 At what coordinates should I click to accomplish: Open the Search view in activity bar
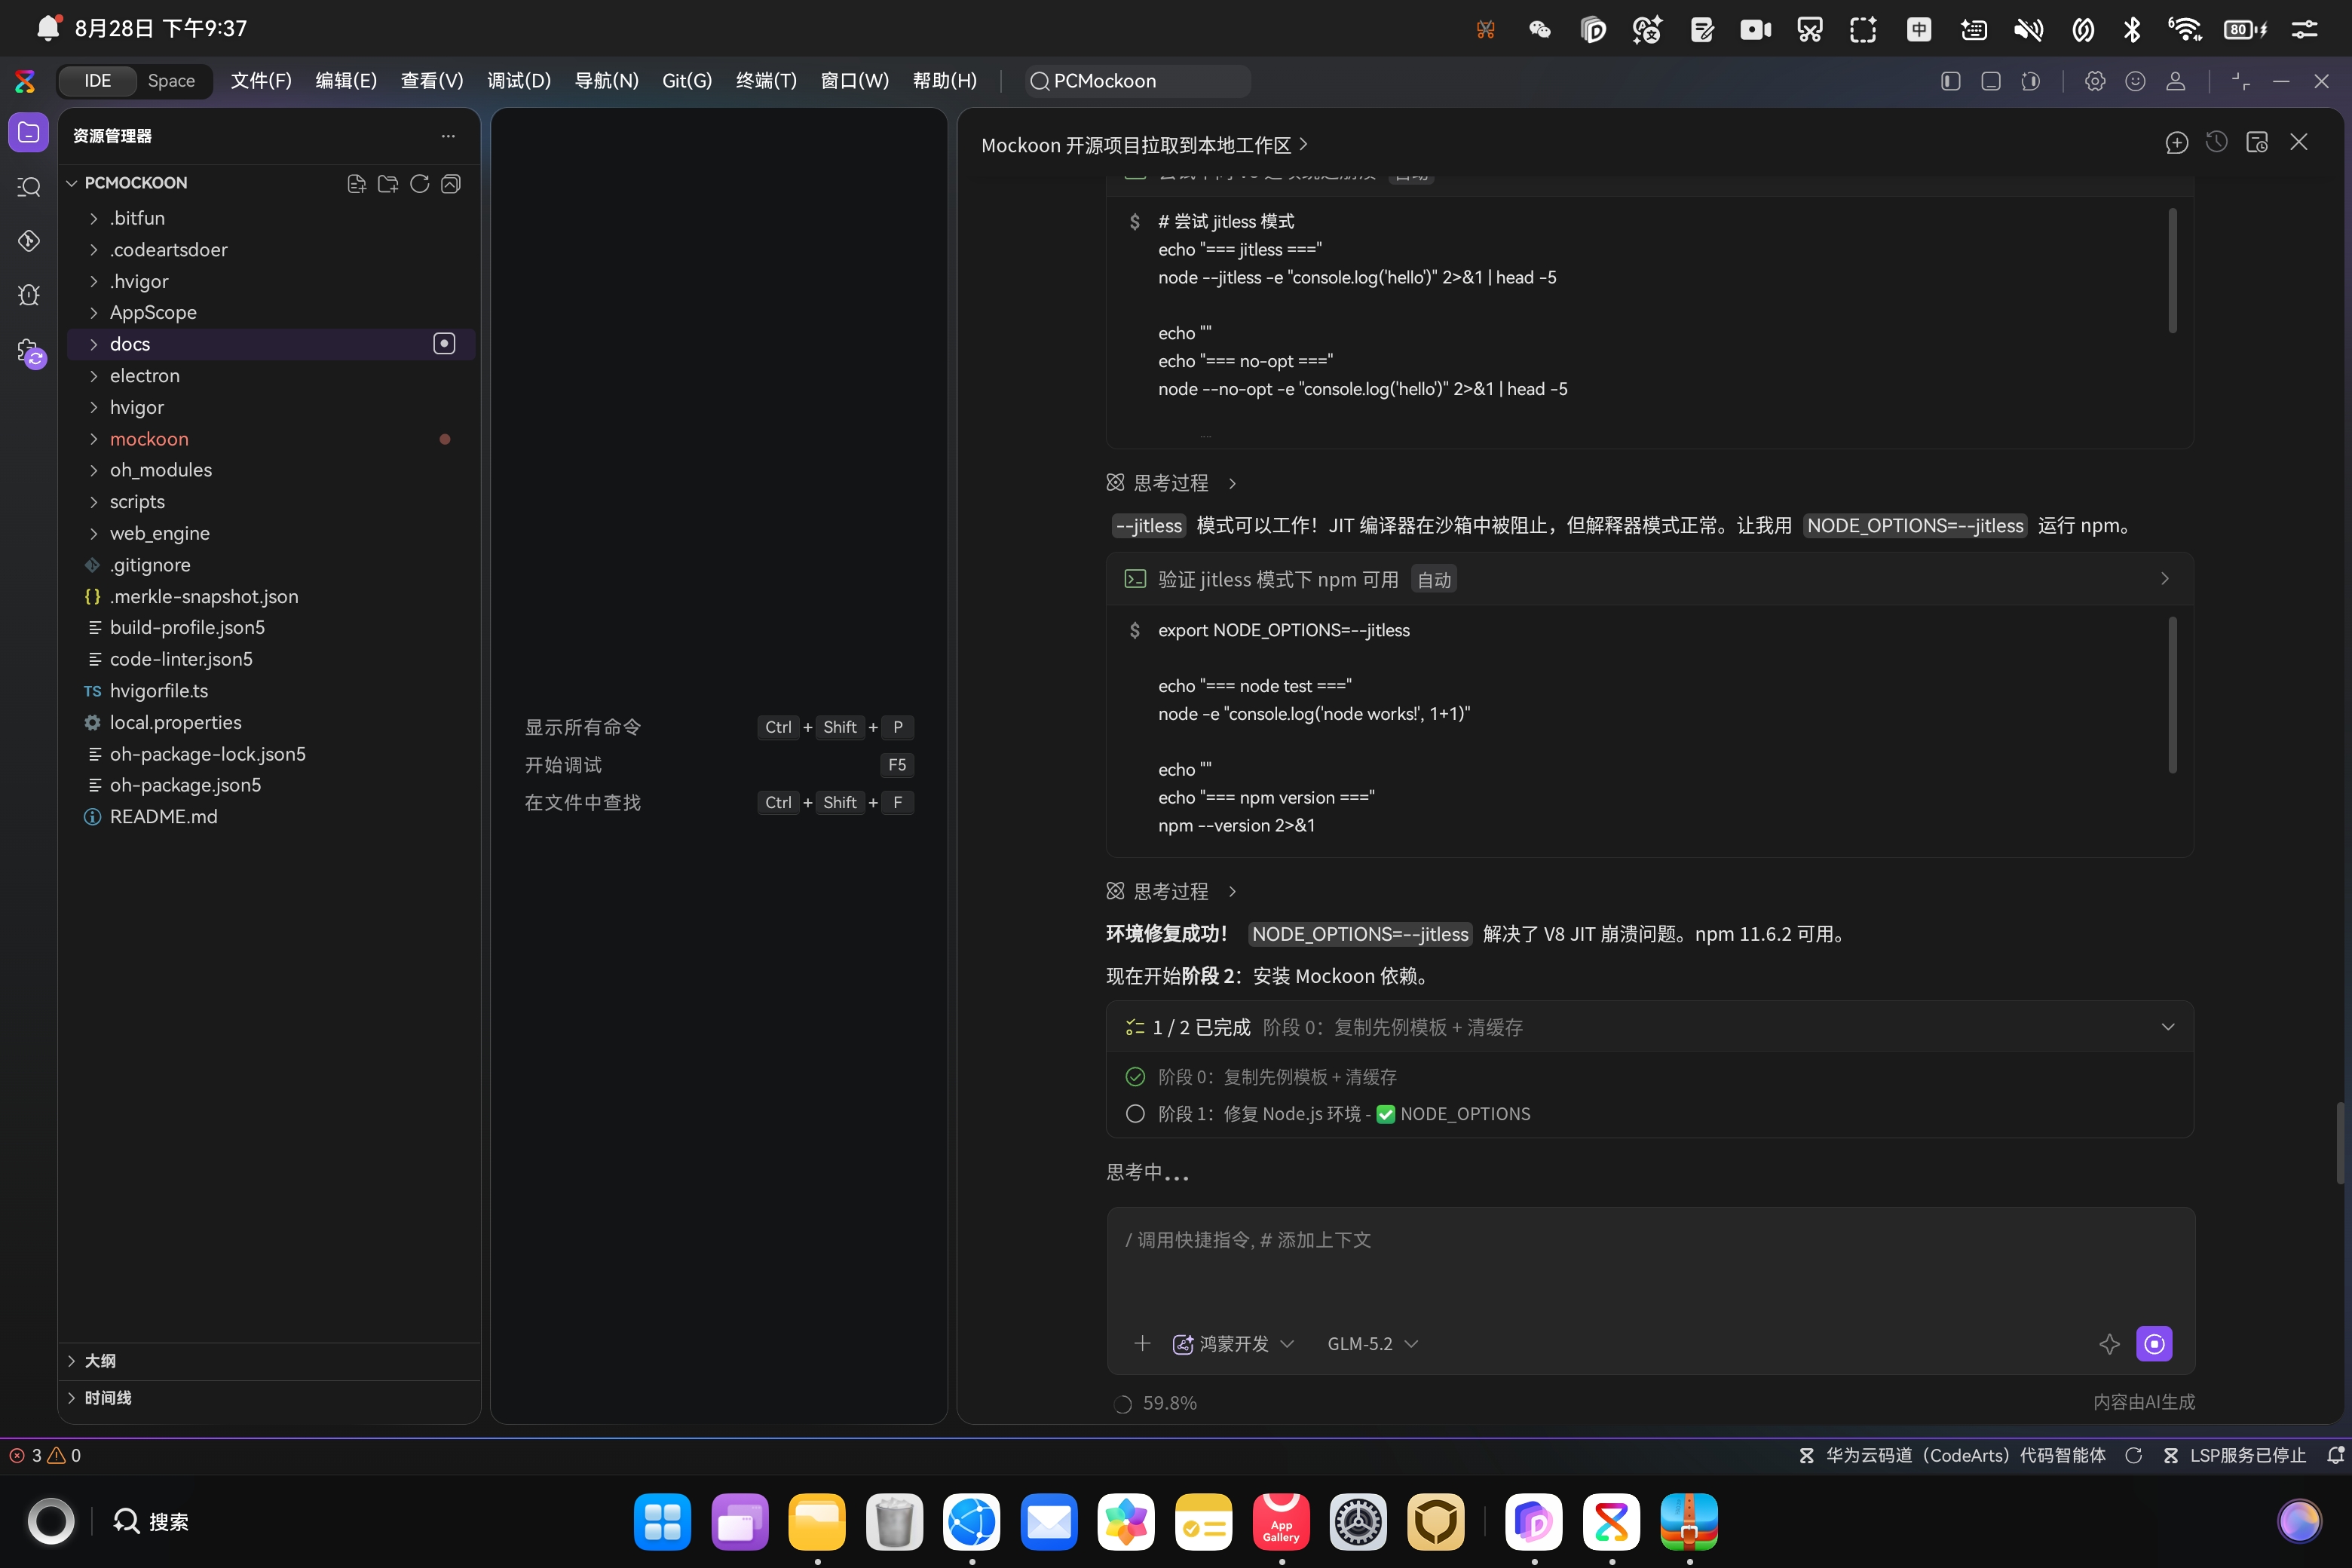pyautogui.click(x=28, y=186)
